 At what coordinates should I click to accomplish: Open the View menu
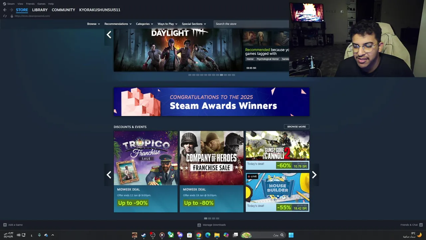click(20, 4)
